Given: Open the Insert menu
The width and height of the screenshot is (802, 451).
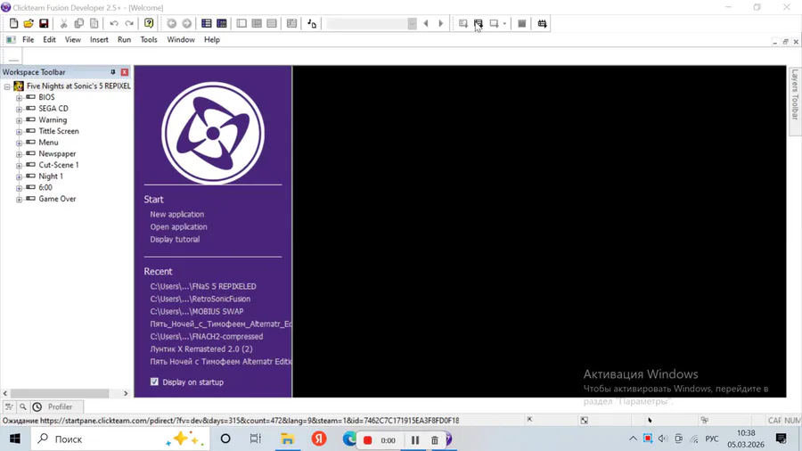Looking at the screenshot, I should (99, 39).
